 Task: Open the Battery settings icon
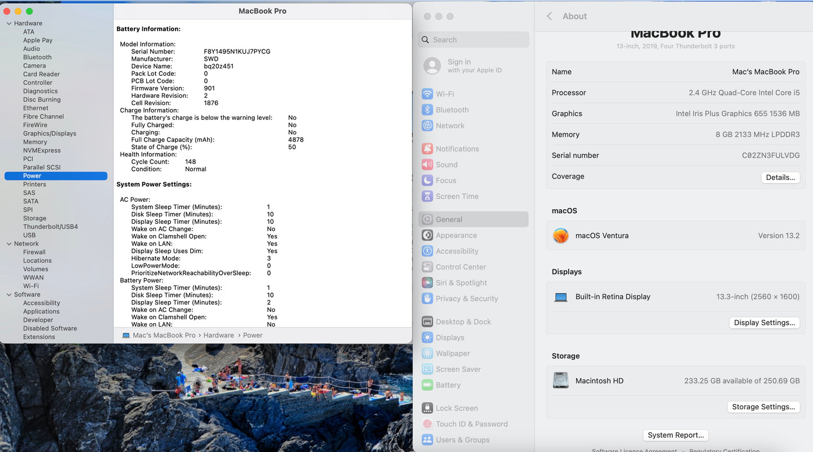coord(427,385)
